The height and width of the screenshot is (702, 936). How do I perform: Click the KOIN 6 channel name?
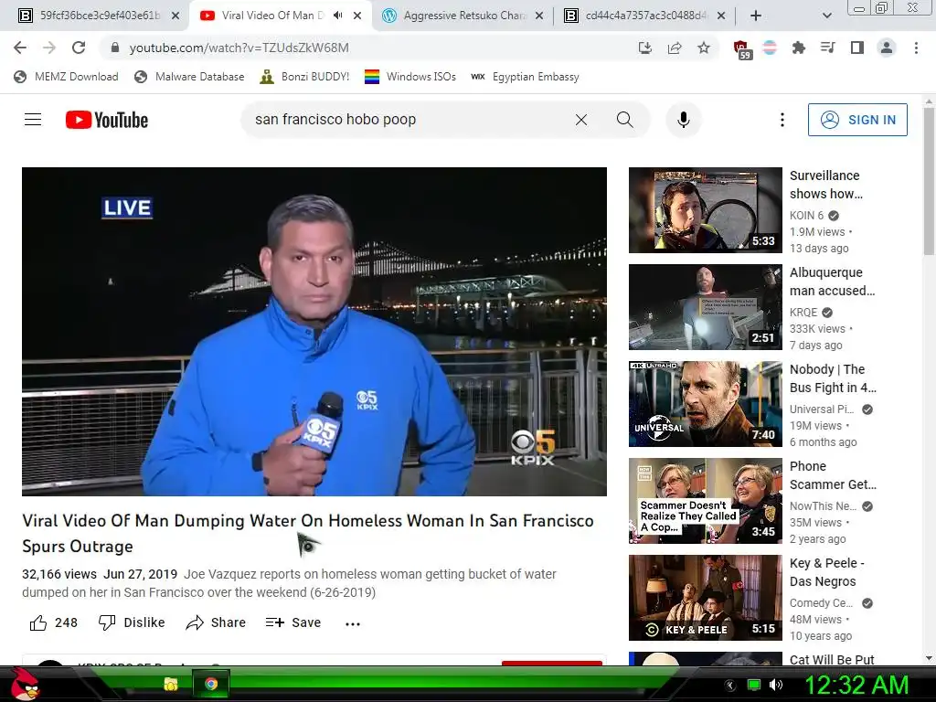(x=806, y=216)
